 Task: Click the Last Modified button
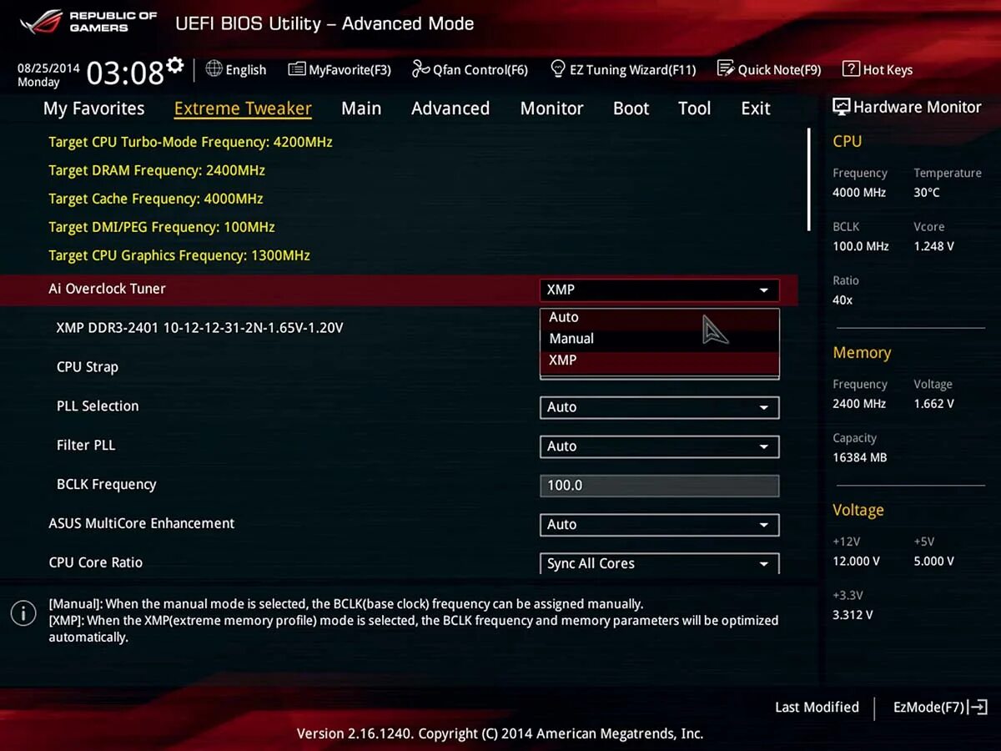(817, 707)
